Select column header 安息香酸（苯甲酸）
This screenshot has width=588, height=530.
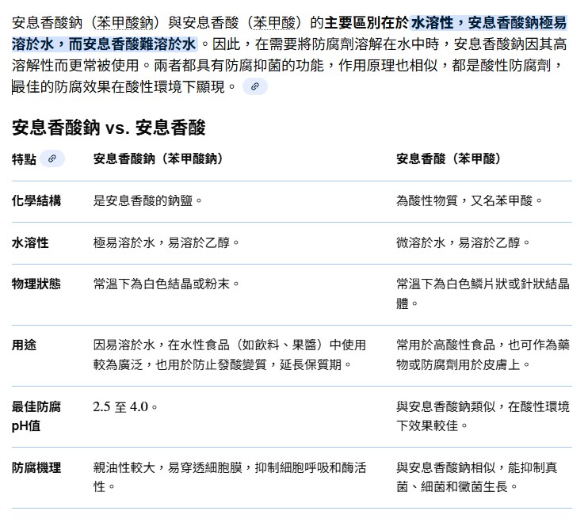pyautogui.click(x=449, y=158)
